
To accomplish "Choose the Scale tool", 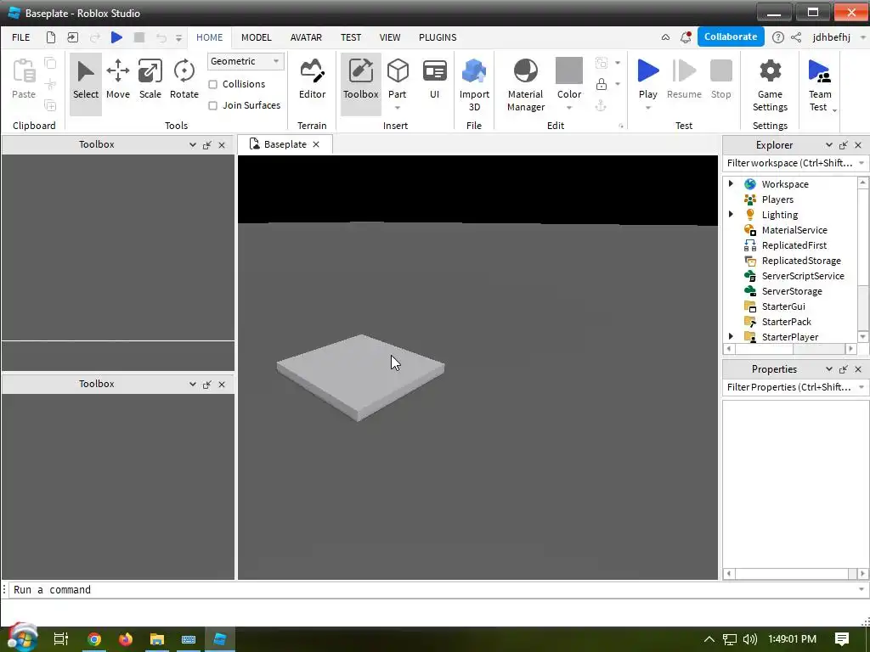I will tap(150, 79).
